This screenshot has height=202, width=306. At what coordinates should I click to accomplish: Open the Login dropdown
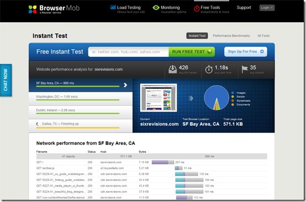click(267, 8)
